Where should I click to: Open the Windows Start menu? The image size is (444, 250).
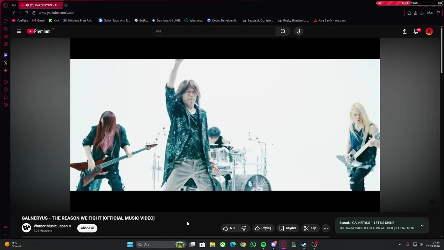click(130, 244)
